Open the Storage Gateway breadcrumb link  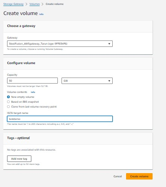pos(13,4)
